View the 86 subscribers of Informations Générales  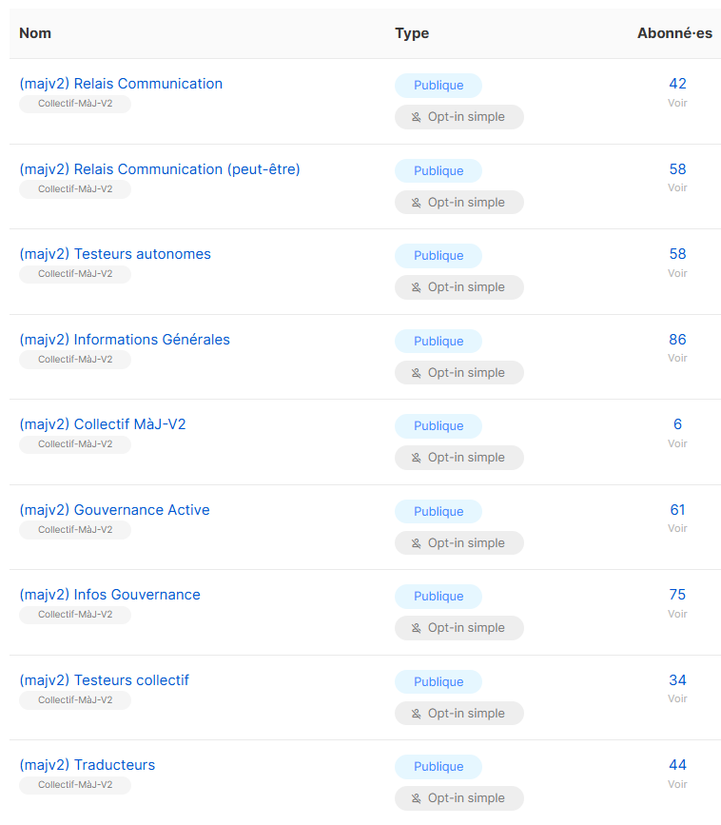[x=677, y=340]
